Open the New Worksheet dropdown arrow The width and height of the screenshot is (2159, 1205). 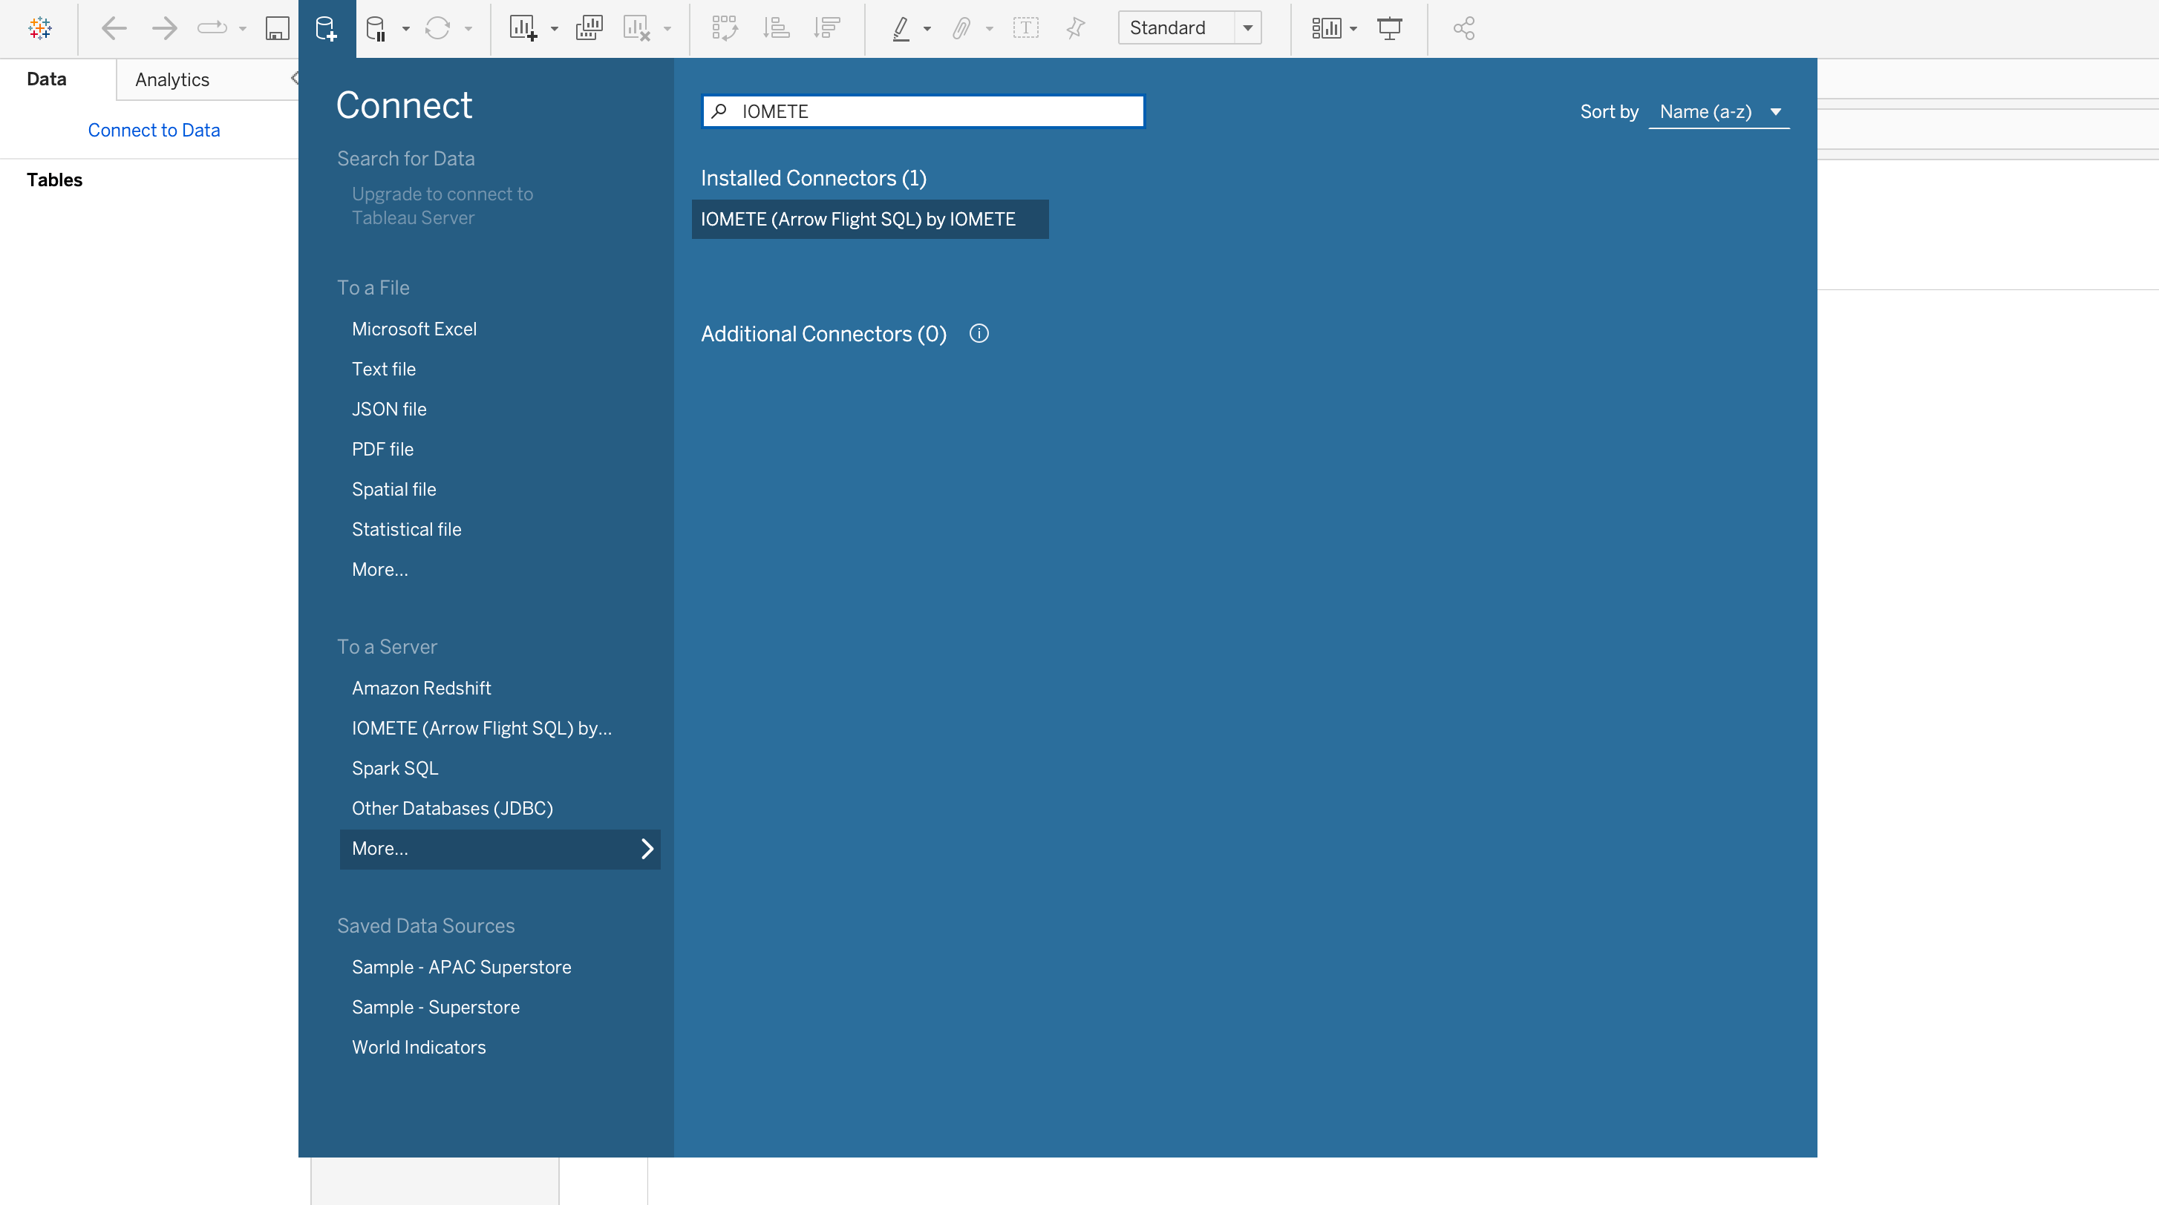(554, 28)
